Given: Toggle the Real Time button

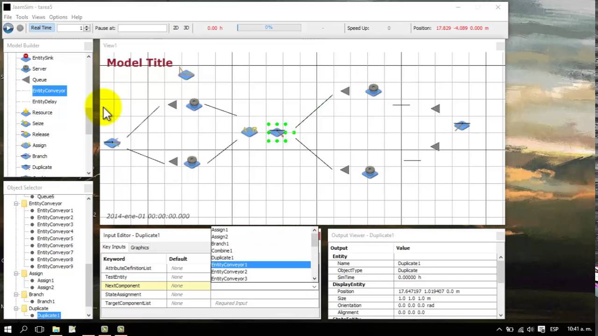Looking at the screenshot, I should (41, 28).
